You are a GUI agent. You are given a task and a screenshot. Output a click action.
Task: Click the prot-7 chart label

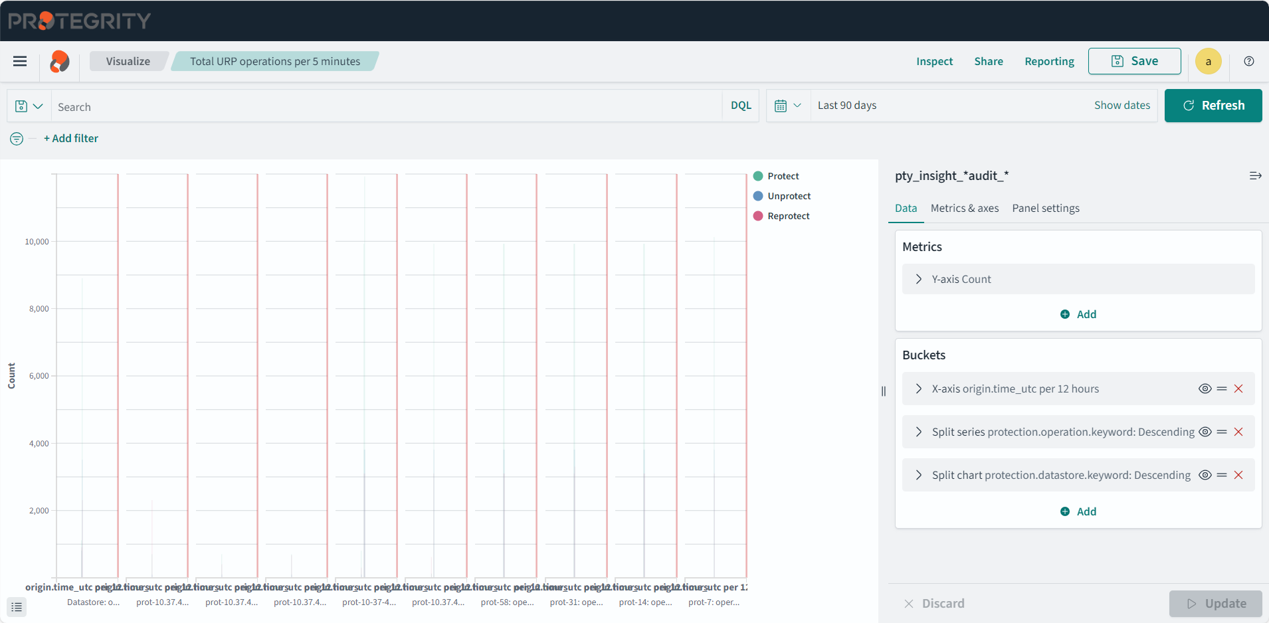pos(714,602)
